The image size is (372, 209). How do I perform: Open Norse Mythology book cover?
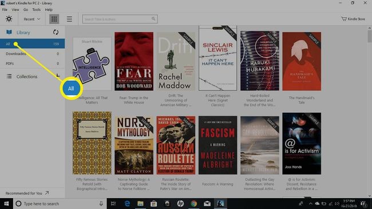click(134, 145)
